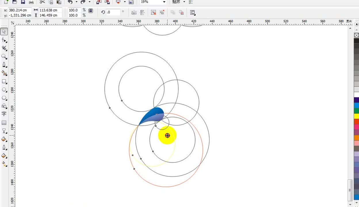This screenshot has width=359, height=207.
Task: Apply no fill with the X swatch
Action: click(x=356, y=35)
